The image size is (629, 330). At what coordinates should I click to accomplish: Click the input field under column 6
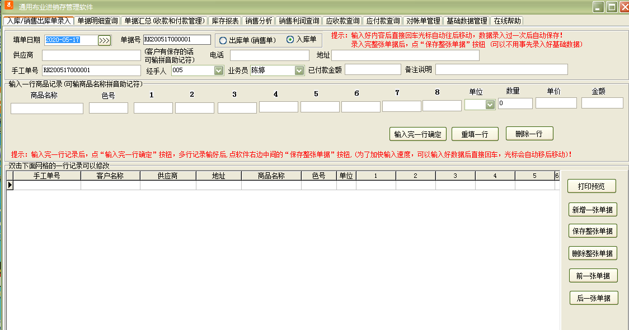point(360,107)
